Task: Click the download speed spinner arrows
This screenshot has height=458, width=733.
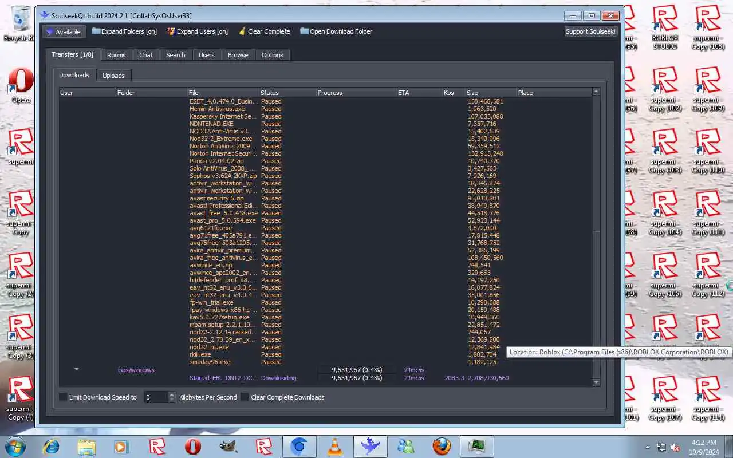Action: (172, 397)
